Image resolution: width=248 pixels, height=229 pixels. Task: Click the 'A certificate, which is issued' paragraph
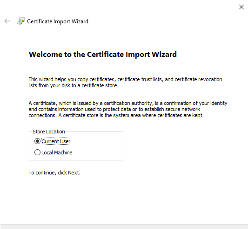tap(128, 109)
